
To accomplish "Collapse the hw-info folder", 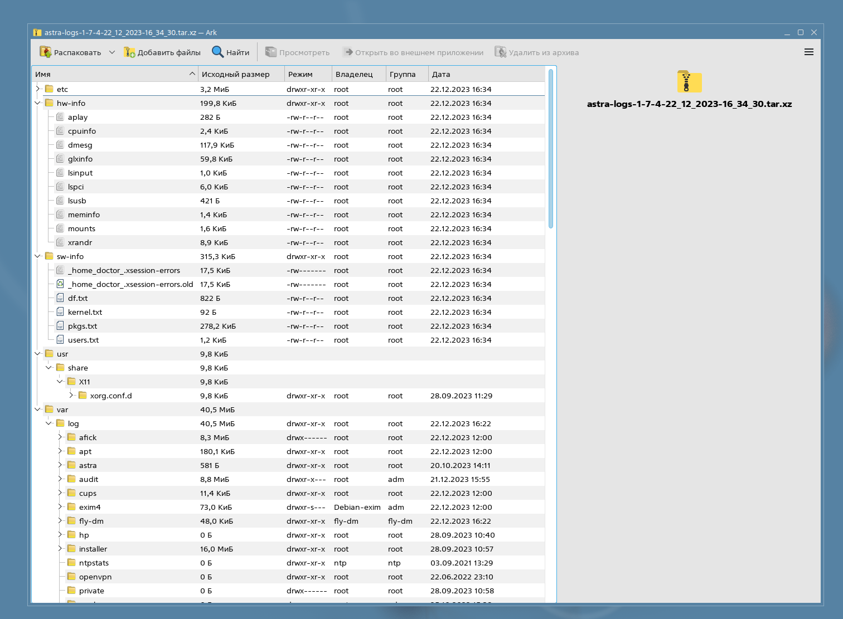I will click(x=38, y=103).
